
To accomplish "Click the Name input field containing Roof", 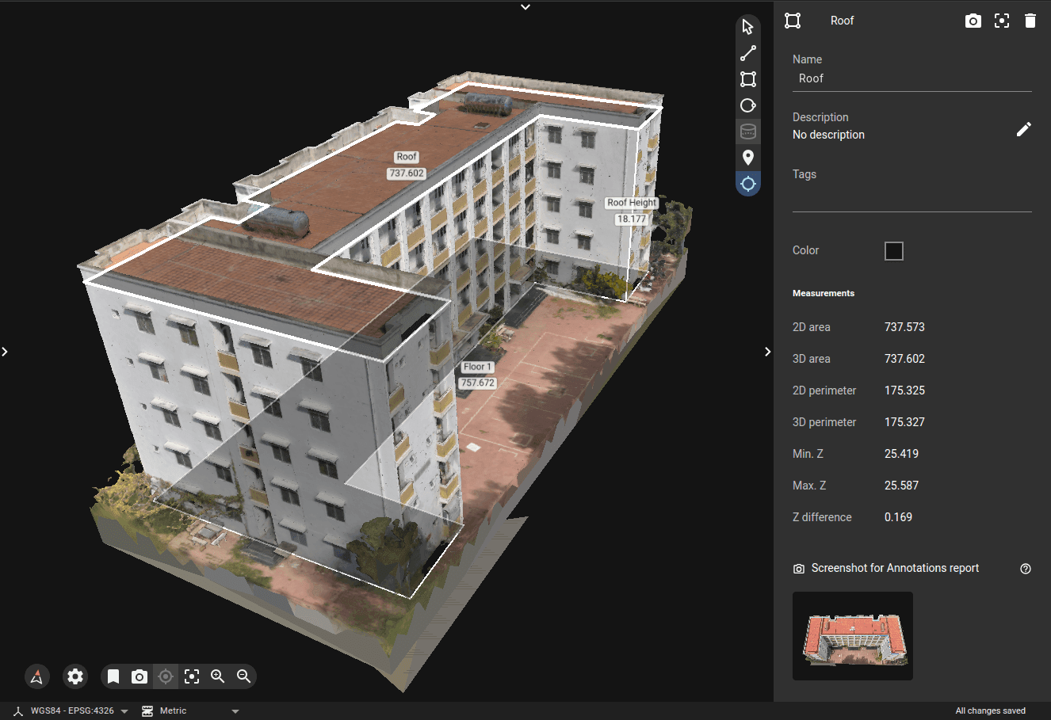I will click(912, 78).
